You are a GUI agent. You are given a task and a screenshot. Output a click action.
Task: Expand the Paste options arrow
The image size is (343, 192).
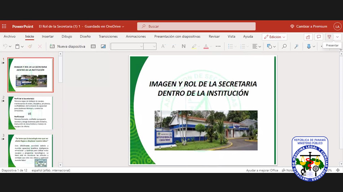[22, 47]
